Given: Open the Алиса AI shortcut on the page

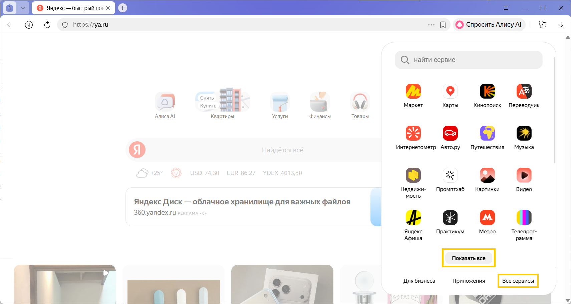Looking at the screenshot, I should tap(165, 105).
